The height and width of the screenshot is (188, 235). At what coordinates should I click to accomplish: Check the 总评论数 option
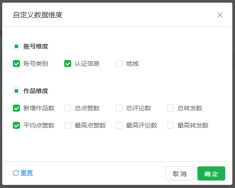click(x=119, y=108)
